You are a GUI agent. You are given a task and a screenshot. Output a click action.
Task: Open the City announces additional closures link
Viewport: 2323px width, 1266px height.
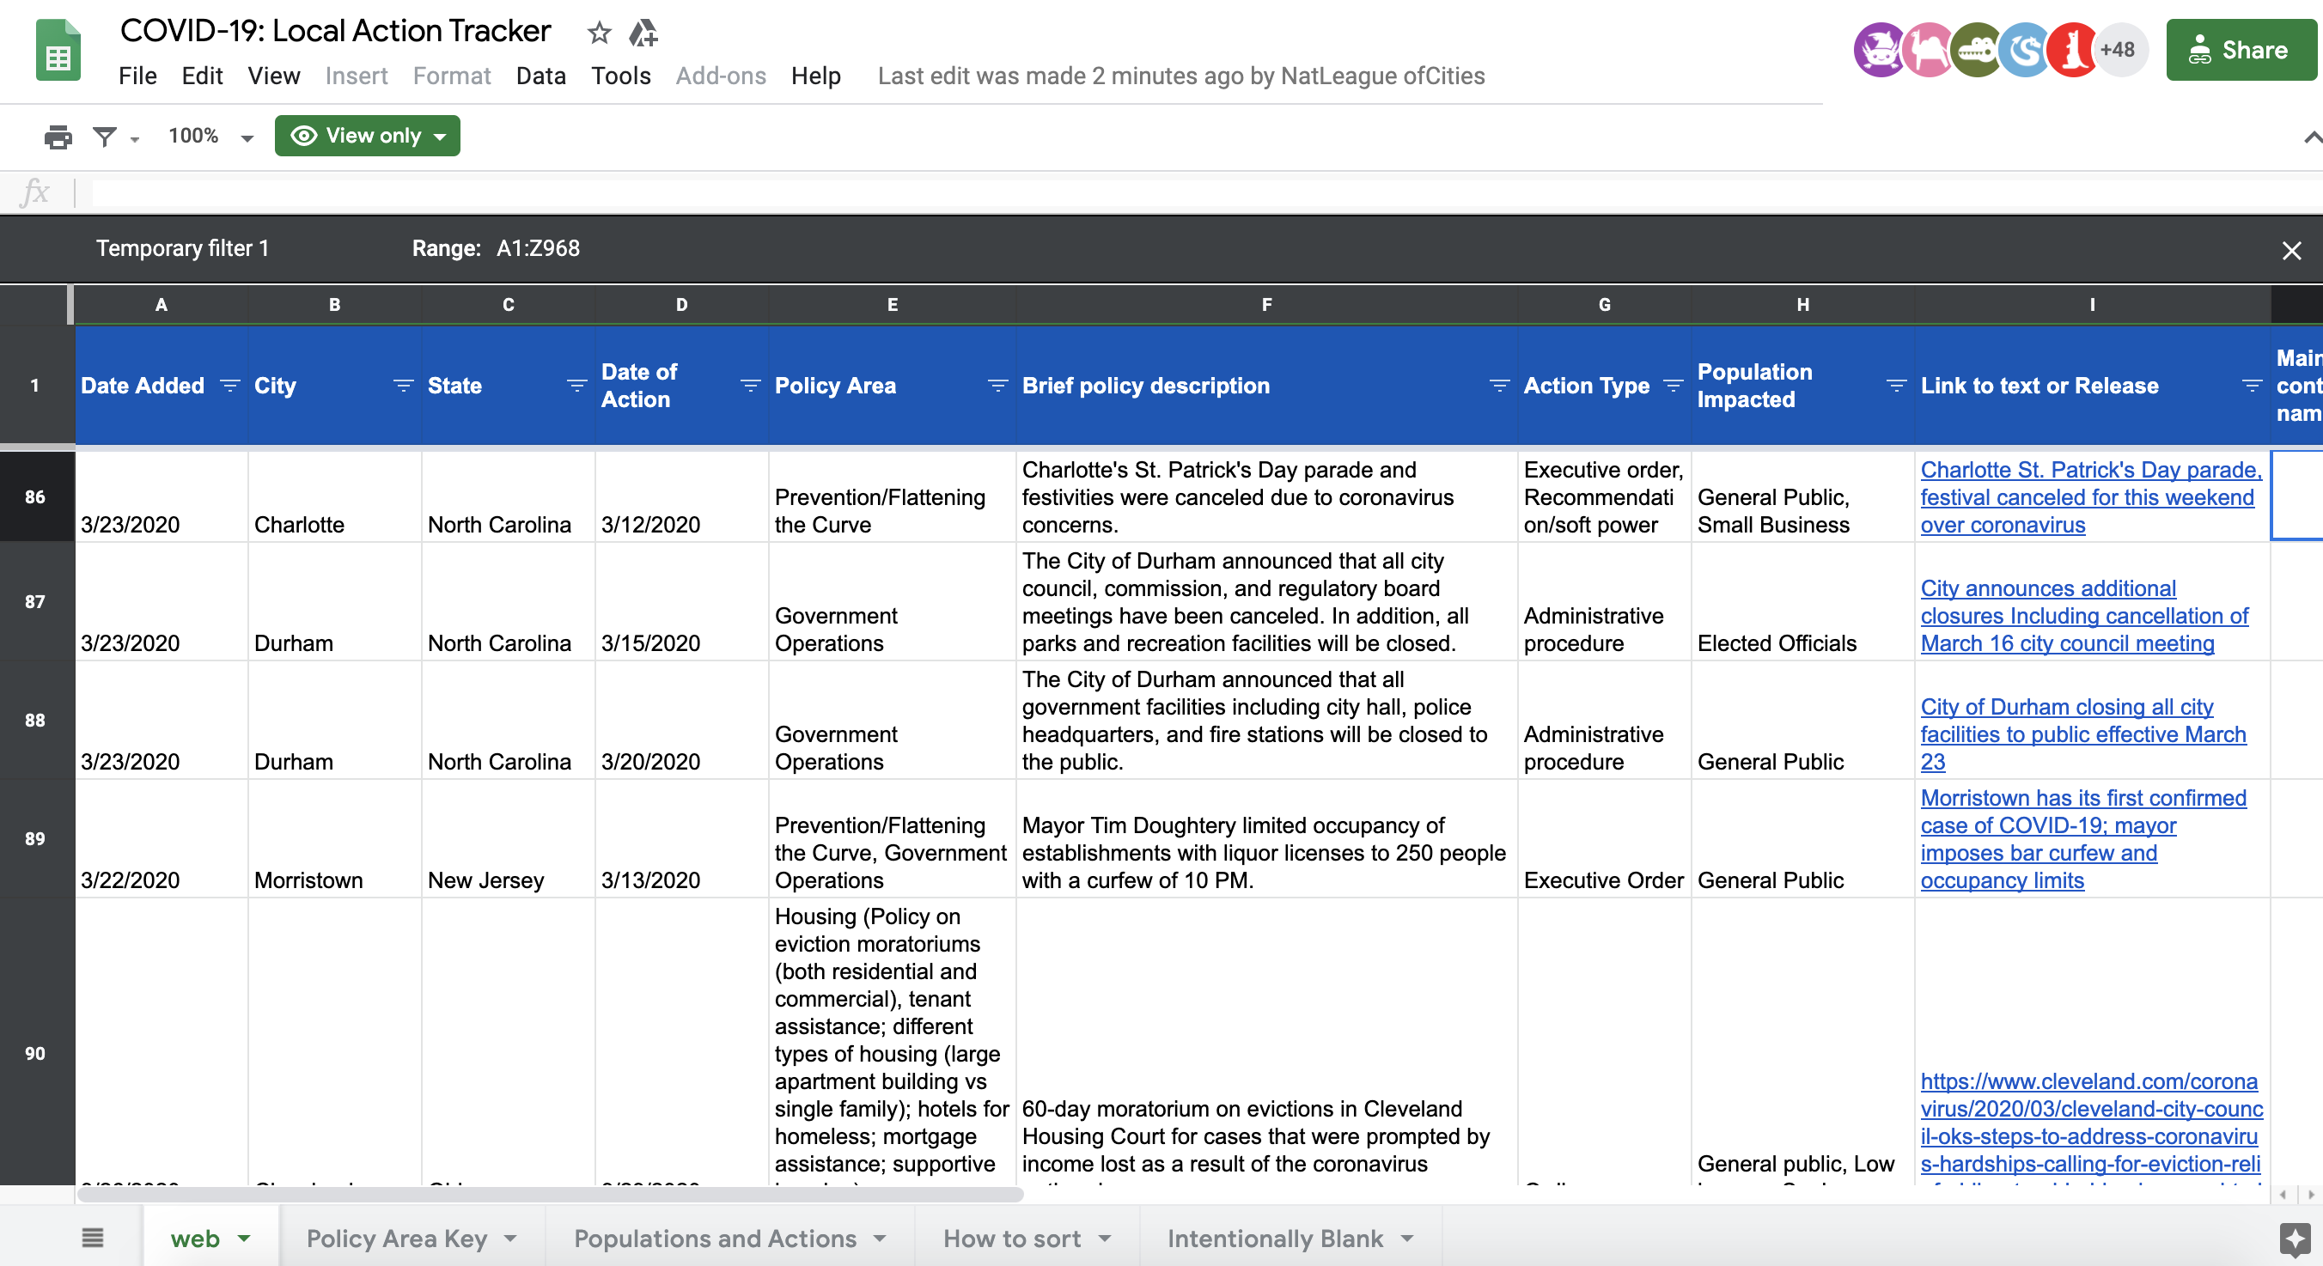click(x=2084, y=616)
